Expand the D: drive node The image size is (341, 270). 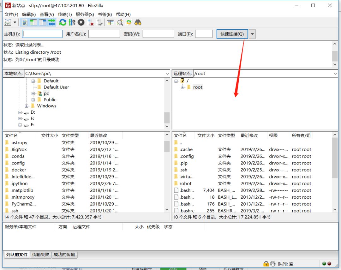[x=20, y=112]
